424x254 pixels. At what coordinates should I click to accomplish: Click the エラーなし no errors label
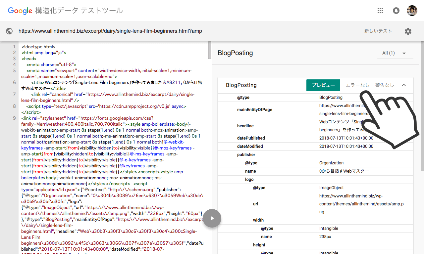(357, 85)
